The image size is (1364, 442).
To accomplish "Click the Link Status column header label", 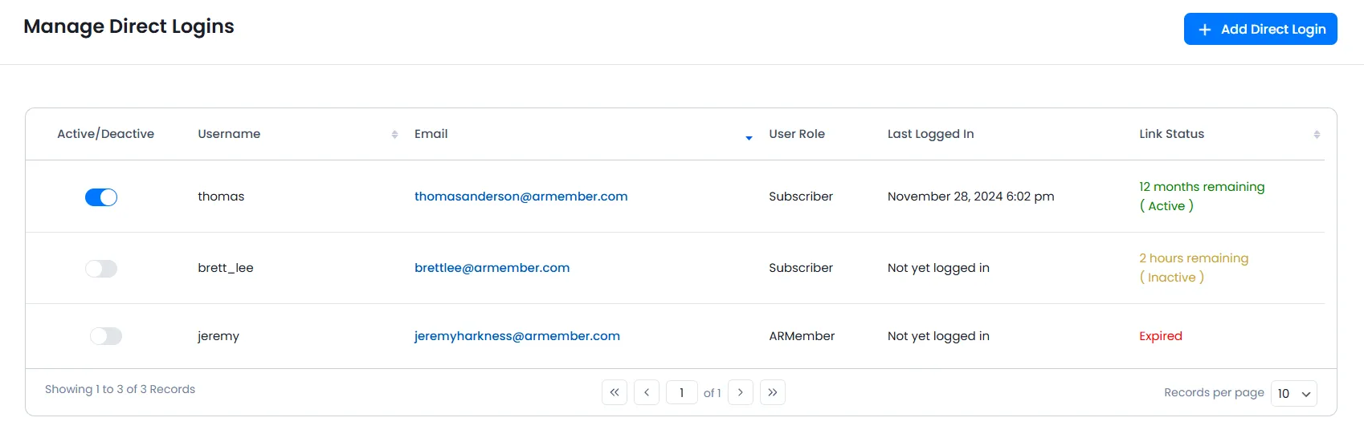I will pos(1171,134).
